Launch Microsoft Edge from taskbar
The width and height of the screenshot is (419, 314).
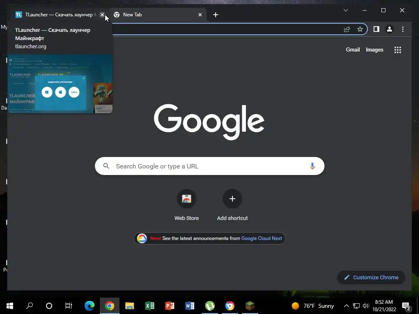coord(90,306)
